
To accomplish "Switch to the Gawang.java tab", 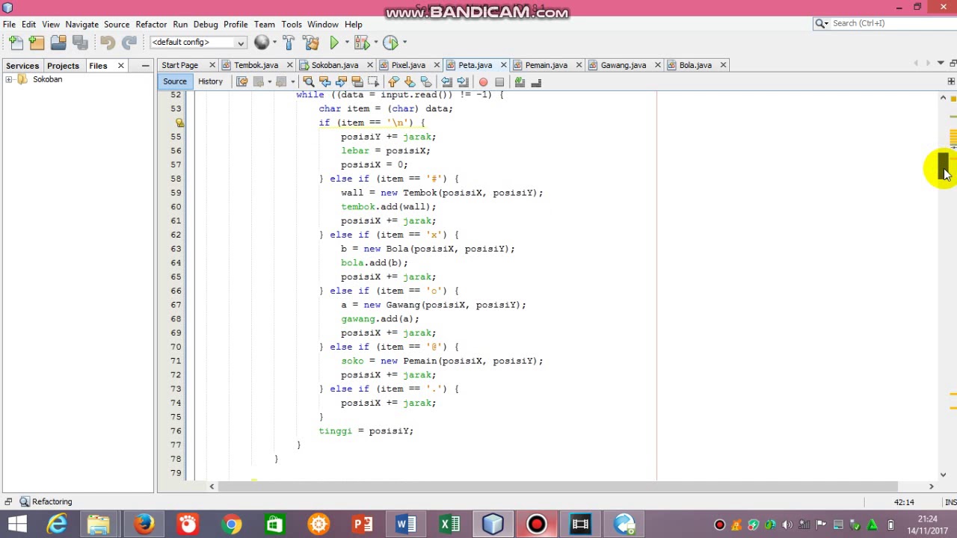I will [x=624, y=65].
